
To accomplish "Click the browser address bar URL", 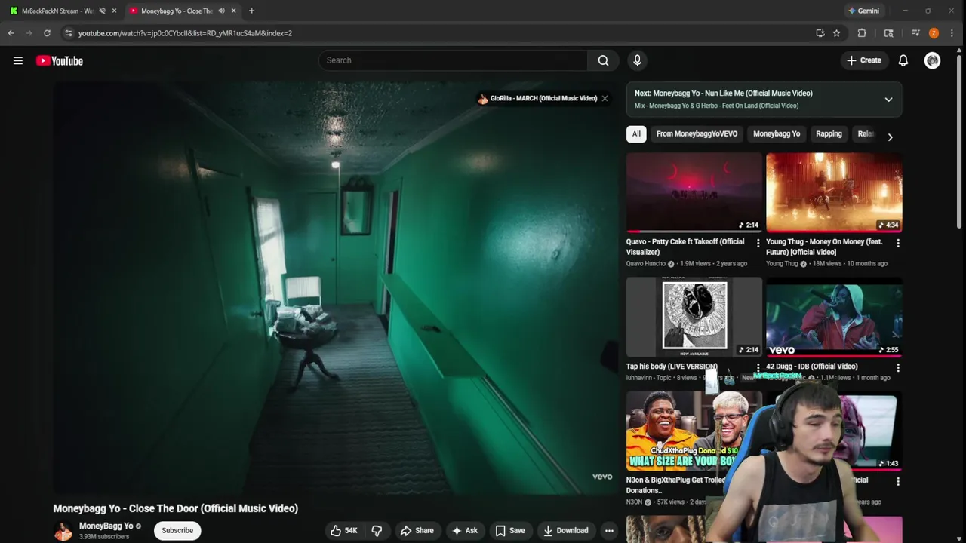I will click(185, 33).
